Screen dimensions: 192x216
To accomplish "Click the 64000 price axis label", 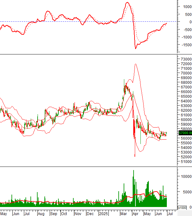I will click(x=186, y=101).
